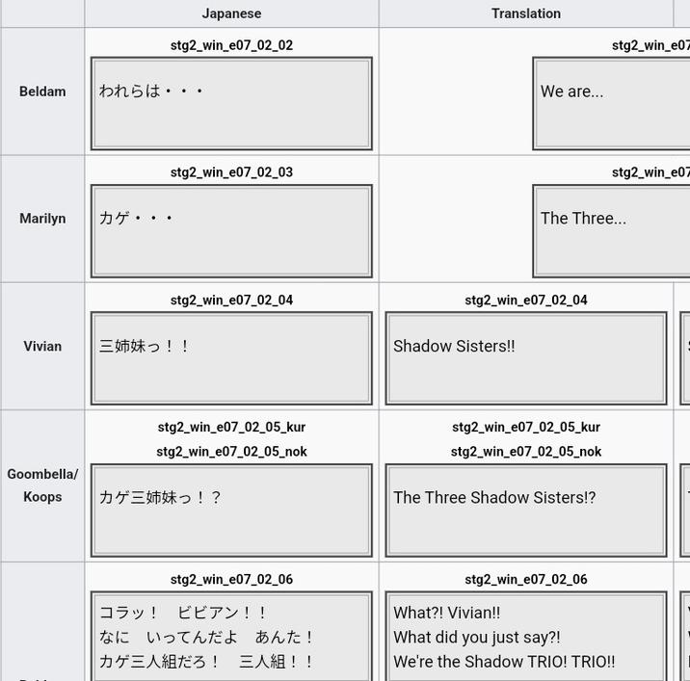The height and width of the screenshot is (681, 690).
Task: Click the Japanese label stg2_win_e07_02_03
Action: click(x=231, y=172)
